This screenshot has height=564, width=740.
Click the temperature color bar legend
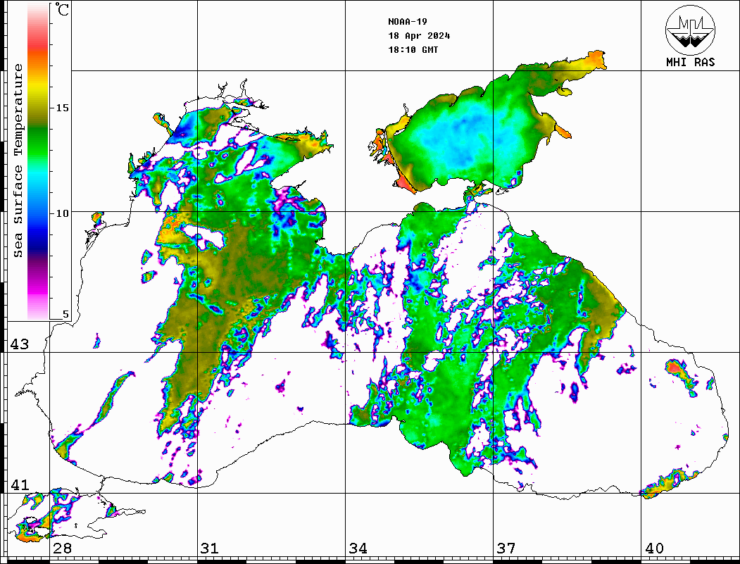(38, 161)
